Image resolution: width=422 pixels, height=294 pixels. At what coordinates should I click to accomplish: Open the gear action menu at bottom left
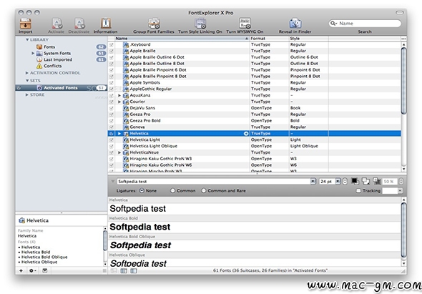[33, 270]
